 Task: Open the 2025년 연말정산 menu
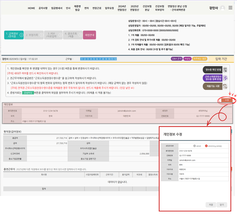135,8
